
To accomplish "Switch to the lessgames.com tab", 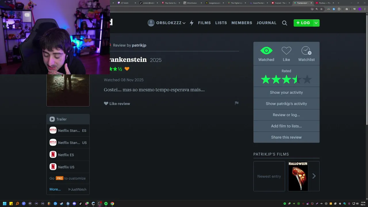I will coord(215,3).
